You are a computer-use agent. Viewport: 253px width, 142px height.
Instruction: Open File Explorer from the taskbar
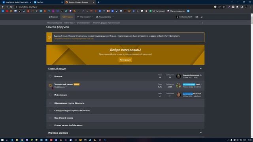pyautogui.click(x=17, y=140)
